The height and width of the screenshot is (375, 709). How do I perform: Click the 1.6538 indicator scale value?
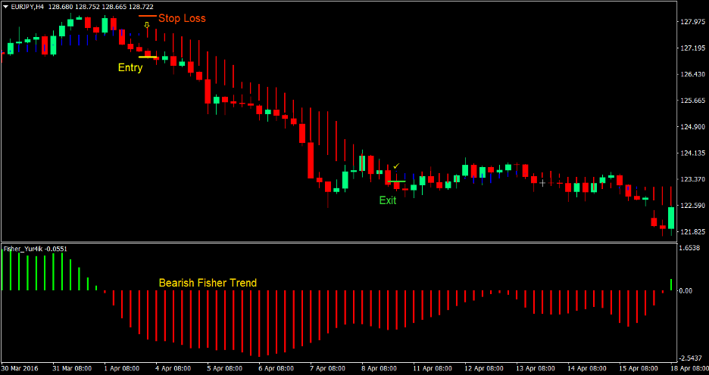tap(690, 248)
